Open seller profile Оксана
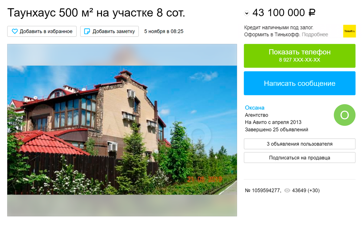This screenshot has width=363, height=228. coord(255,108)
